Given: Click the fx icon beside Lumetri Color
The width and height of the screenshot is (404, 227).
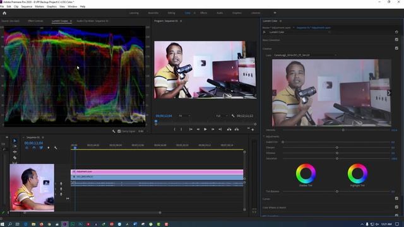Looking at the screenshot, I should pos(264,32).
